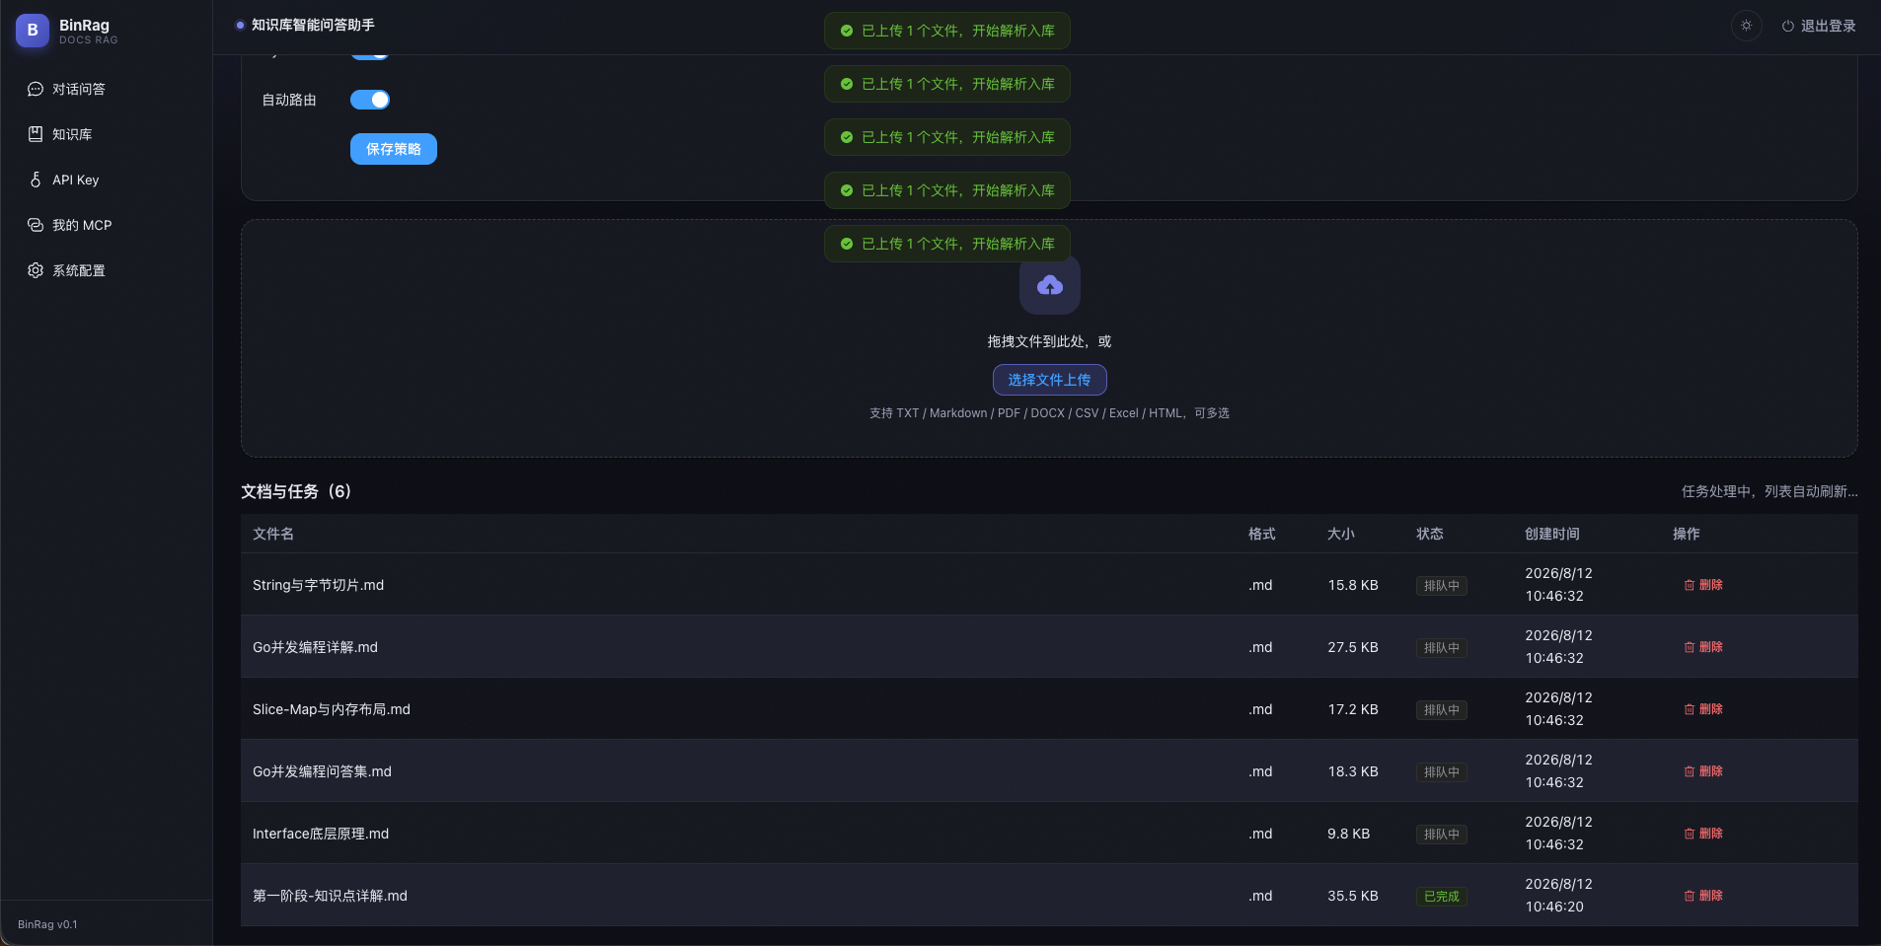Click the 选择文件上传 button
The image size is (1881, 946).
tap(1050, 380)
